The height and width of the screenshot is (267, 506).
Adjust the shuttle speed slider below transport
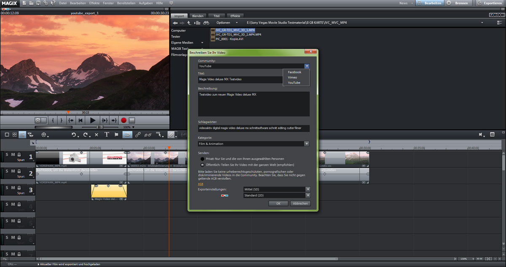coord(100,127)
